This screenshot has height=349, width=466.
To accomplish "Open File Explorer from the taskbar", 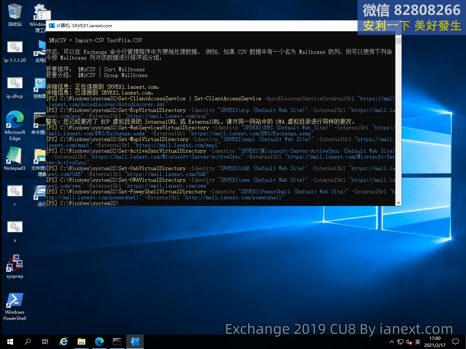I will point(82,342).
